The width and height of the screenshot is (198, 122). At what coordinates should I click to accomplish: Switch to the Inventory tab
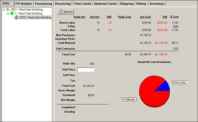[156, 4]
